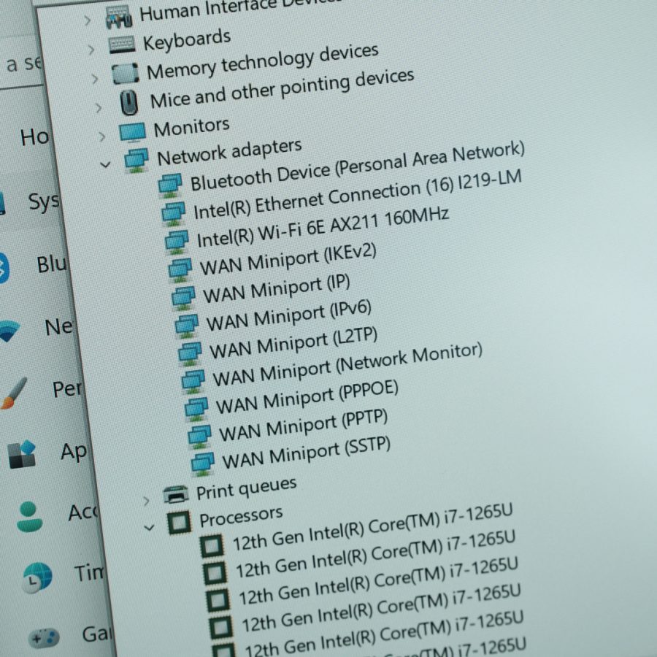This screenshot has width=657, height=657.
Task: Select WAN Miniport (PPTP) entry
Action: [304, 426]
